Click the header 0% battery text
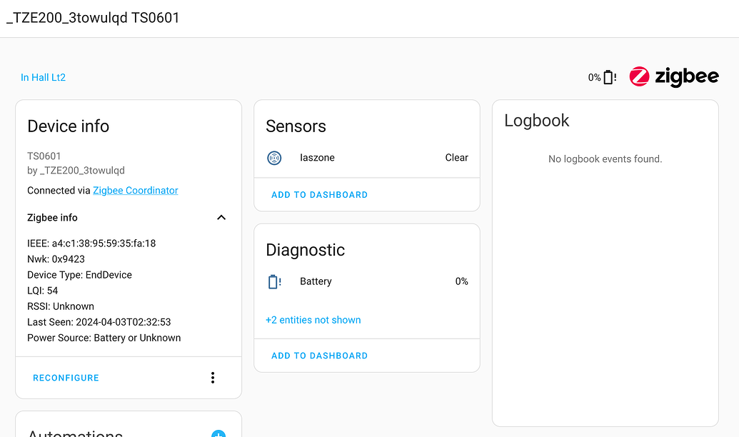Image resolution: width=739 pixels, height=437 pixels. pos(594,77)
